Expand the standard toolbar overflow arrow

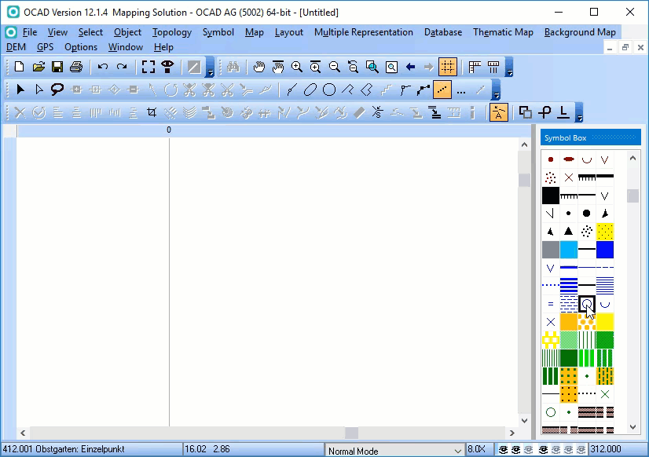click(210, 68)
